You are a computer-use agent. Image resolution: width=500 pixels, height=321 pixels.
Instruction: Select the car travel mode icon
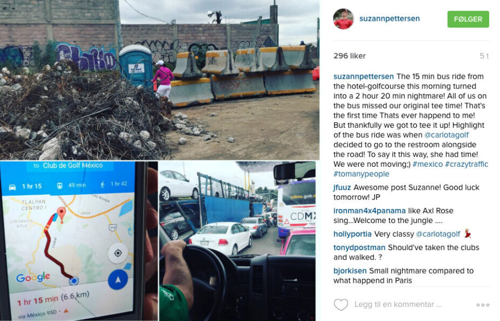coord(12,187)
